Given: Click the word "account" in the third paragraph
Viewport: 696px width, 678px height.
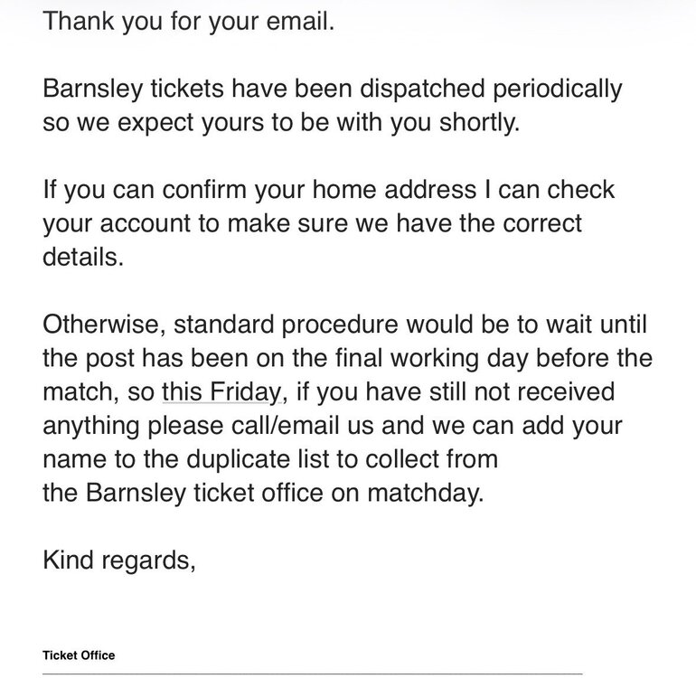Looking at the screenshot, I should (145, 223).
